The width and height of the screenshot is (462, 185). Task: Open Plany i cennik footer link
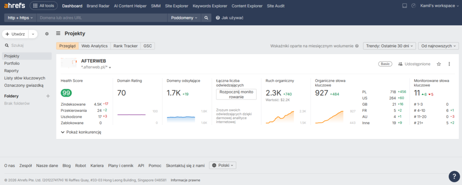point(121,166)
